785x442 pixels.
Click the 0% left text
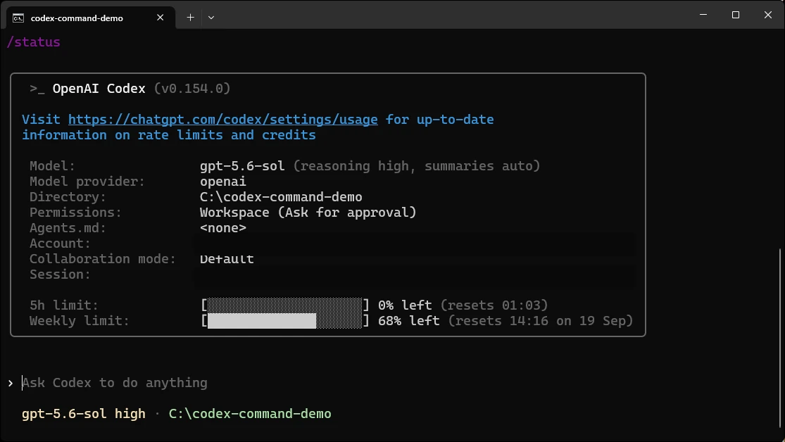point(405,305)
